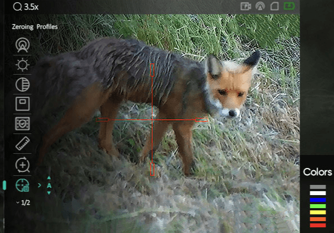
Task: Click the teal menu position indicator bar
Action: pyautogui.click(x=5, y=185)
